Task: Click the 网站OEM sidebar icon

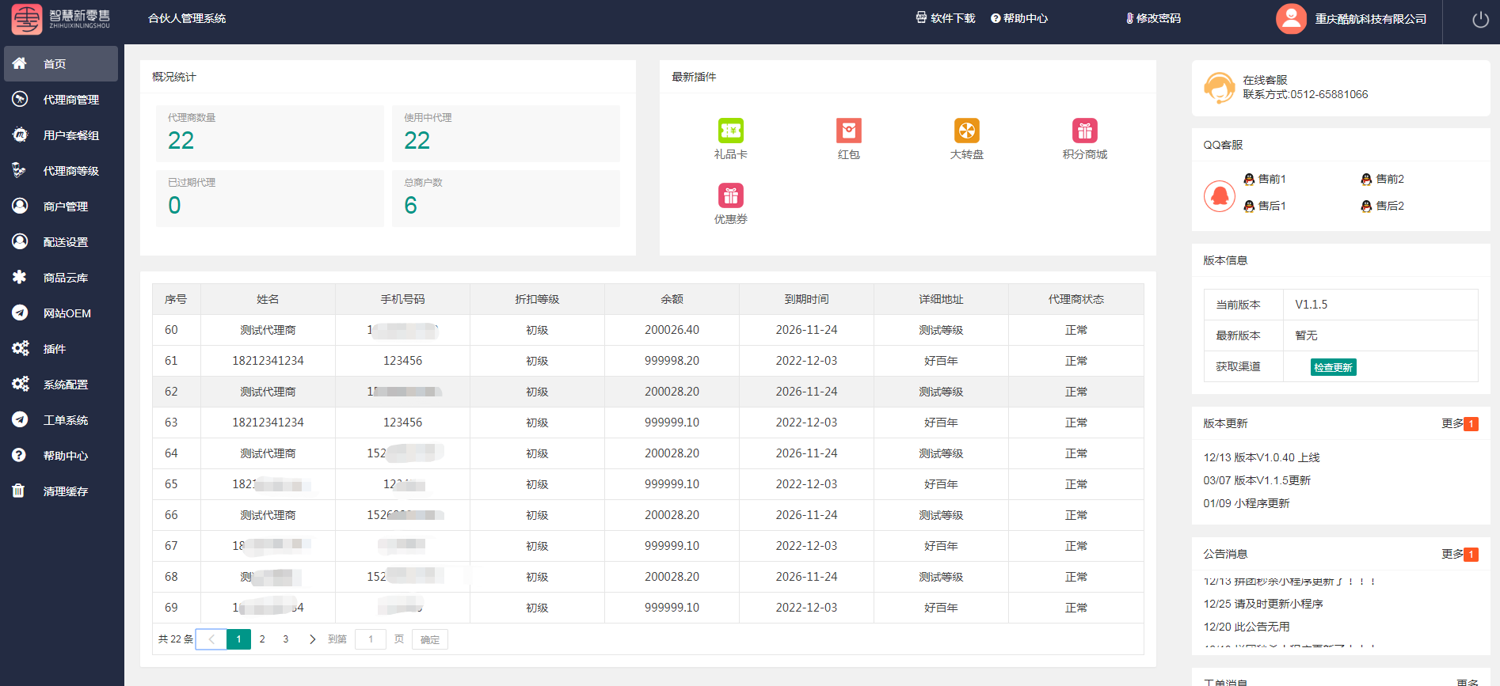Action: coord(20,313)
